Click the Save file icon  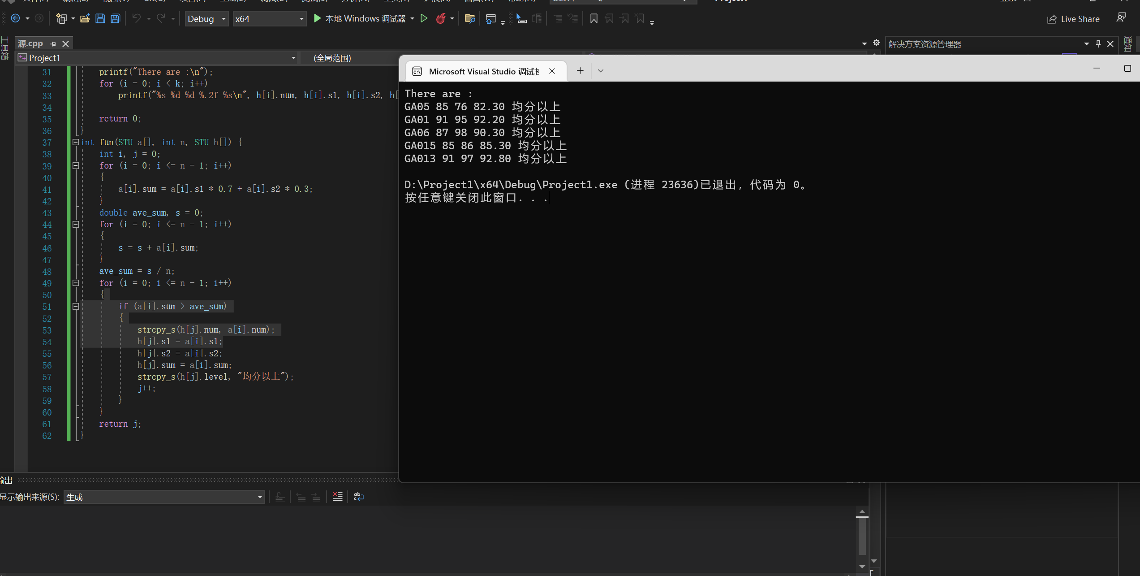tap(100, 18)
